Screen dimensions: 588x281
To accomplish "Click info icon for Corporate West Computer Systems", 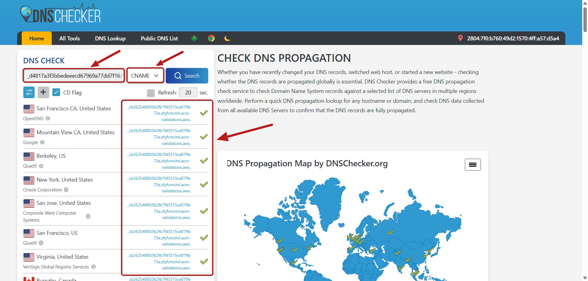I will click(x=88, y=216).
